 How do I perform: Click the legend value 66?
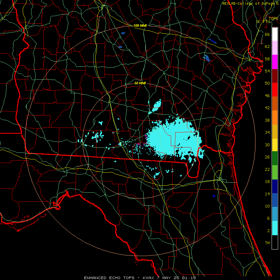pyautogui.click(x=267, y=34)
